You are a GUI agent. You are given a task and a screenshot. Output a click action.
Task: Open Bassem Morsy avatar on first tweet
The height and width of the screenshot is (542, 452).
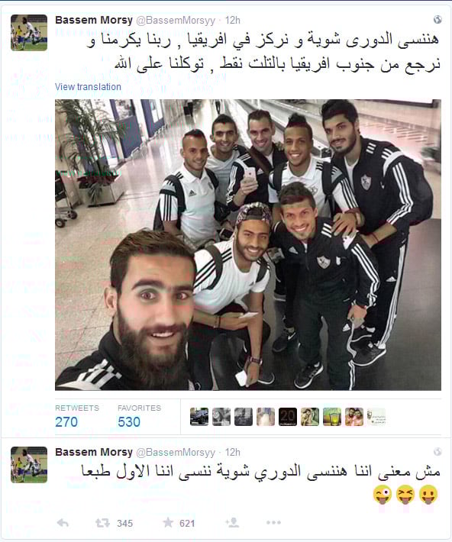tap(29, 33)
